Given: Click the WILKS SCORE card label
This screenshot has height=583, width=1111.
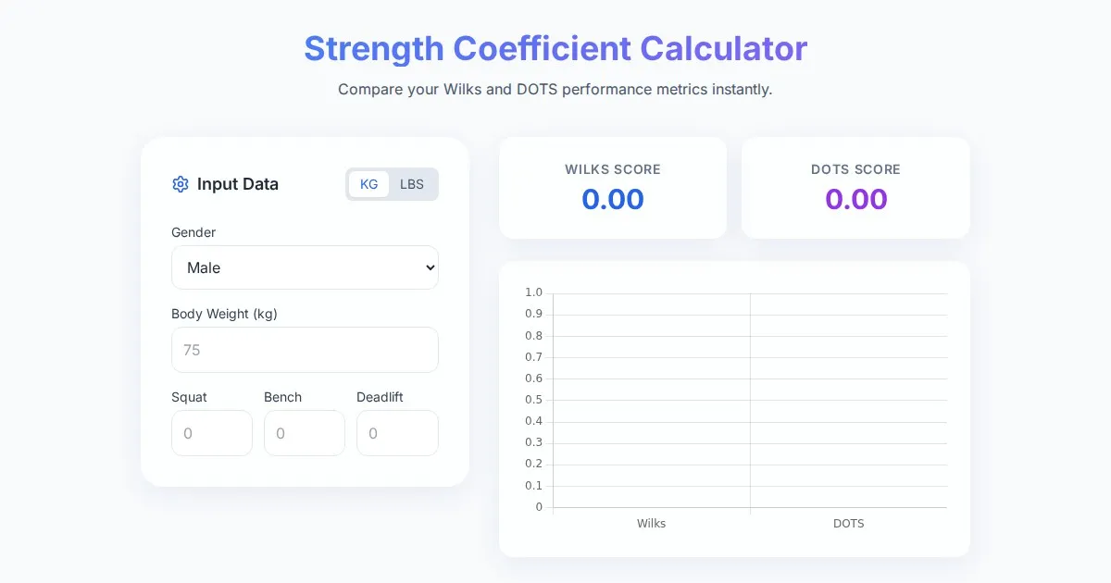Looking at the screenshot, I should point(613,169).
